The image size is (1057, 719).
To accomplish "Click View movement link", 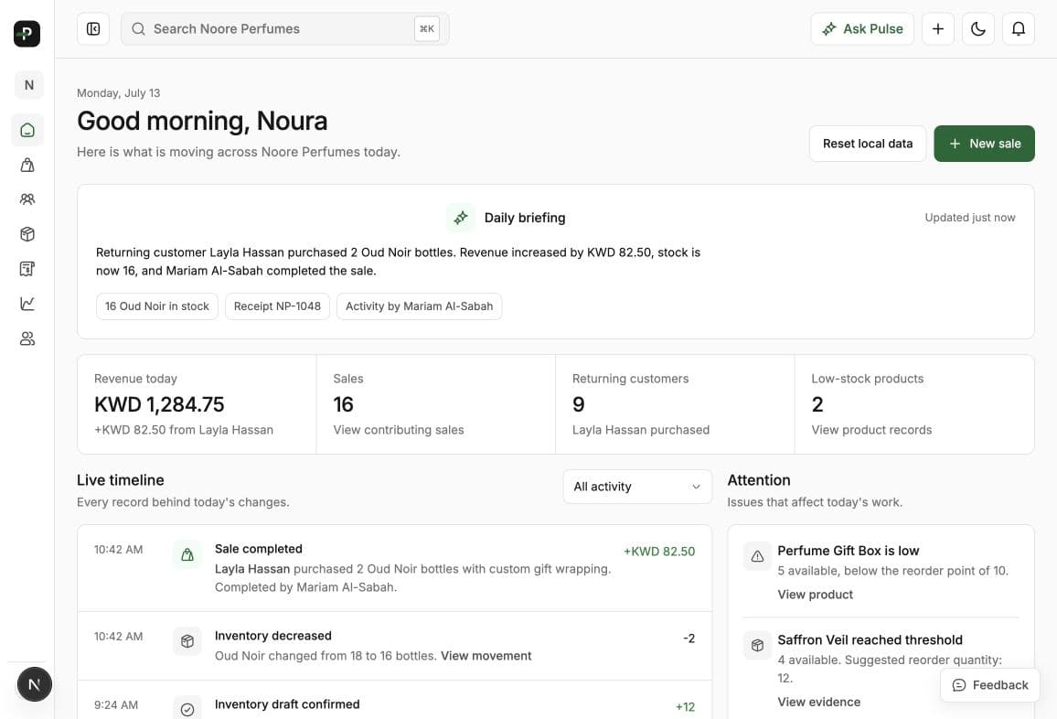I will coord(486,656).
